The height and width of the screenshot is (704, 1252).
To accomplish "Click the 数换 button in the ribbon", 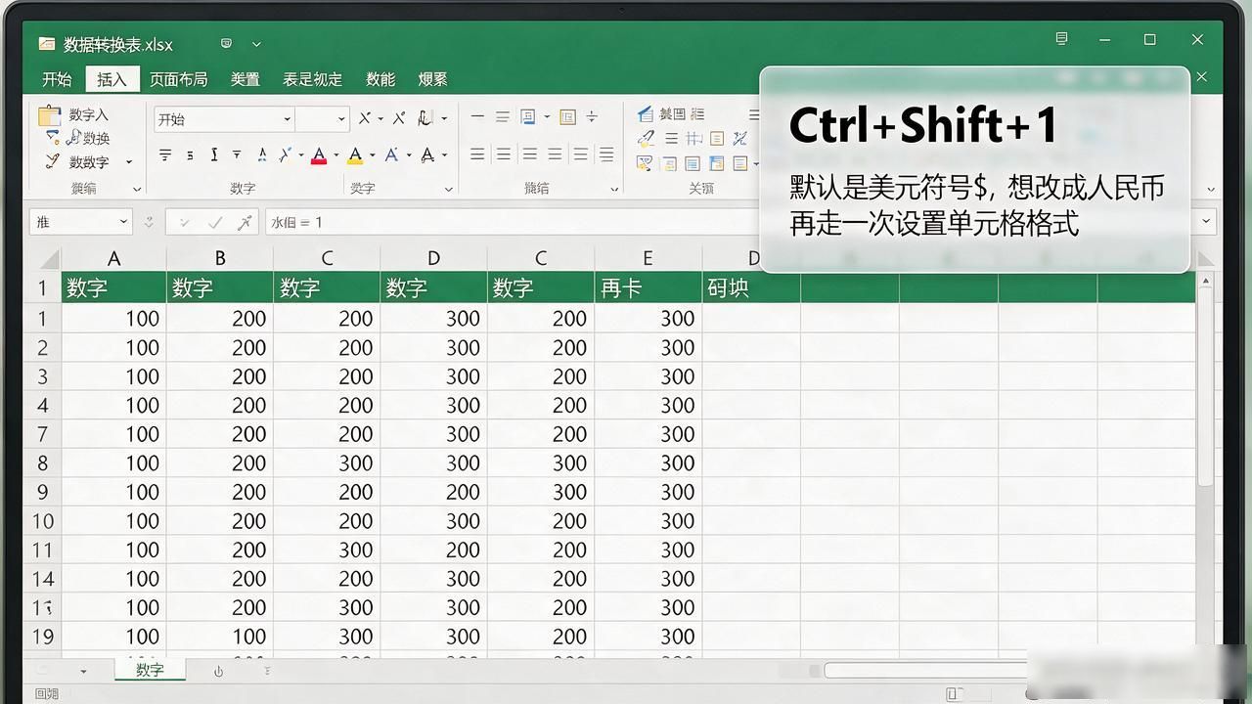I will (x=89, y=139).
